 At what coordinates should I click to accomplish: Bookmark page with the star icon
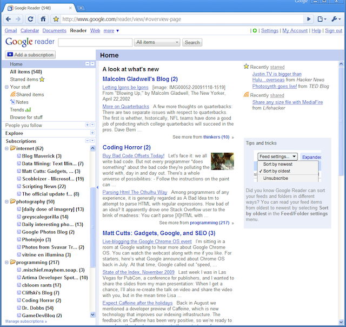pos(56,19)
